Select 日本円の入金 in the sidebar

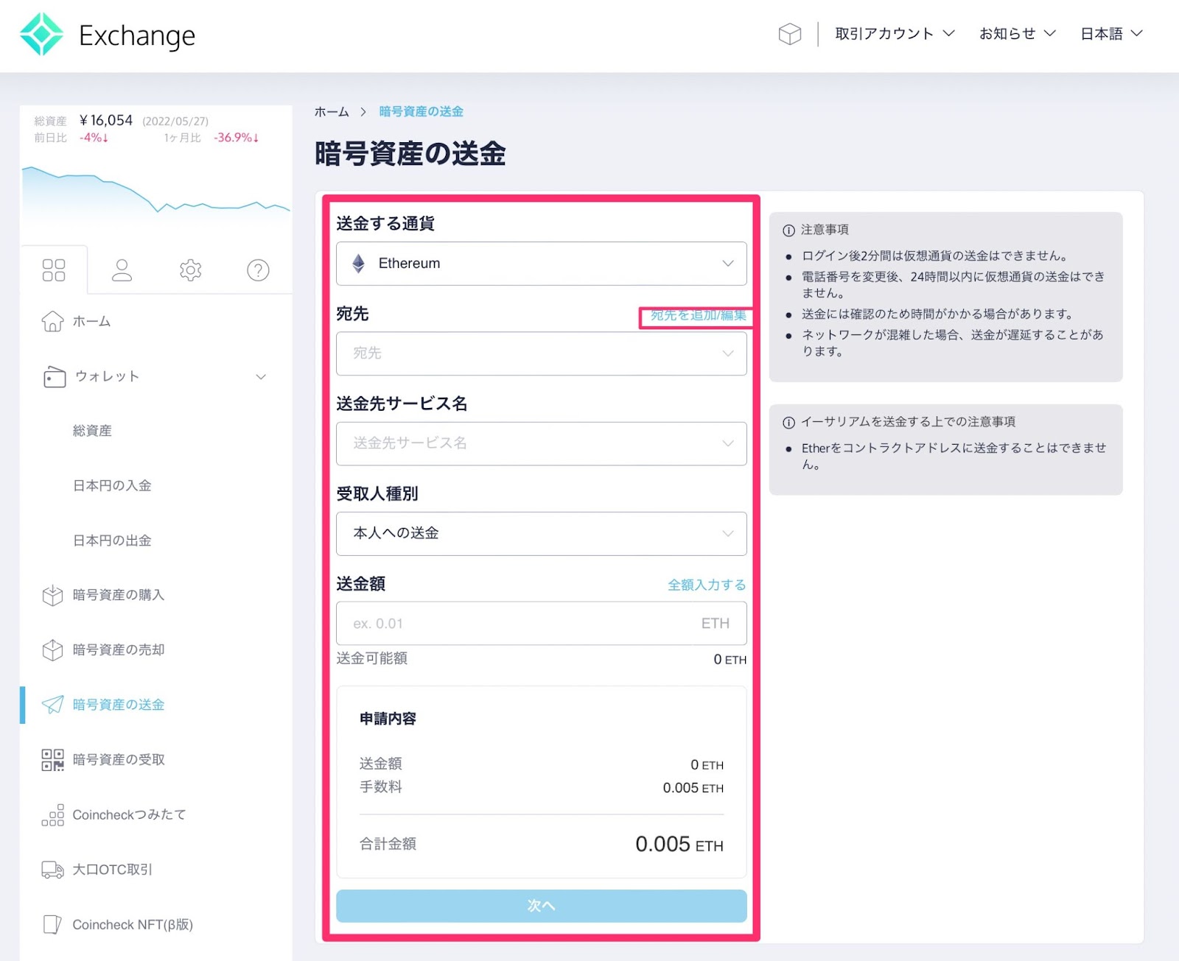(x=112, y=486)
